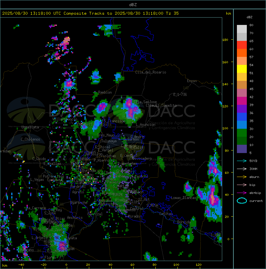Click the 'Tulumaya' place label

pos(109,141)
